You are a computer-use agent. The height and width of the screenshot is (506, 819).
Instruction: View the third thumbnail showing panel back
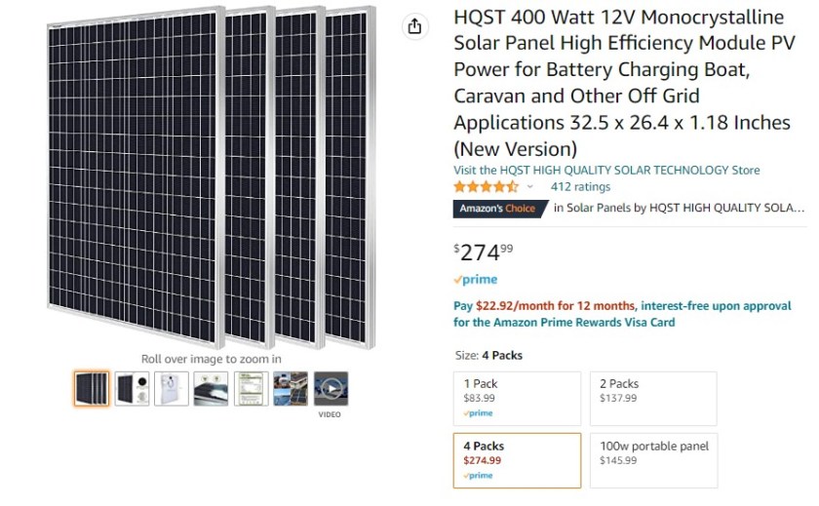[172, 389]
